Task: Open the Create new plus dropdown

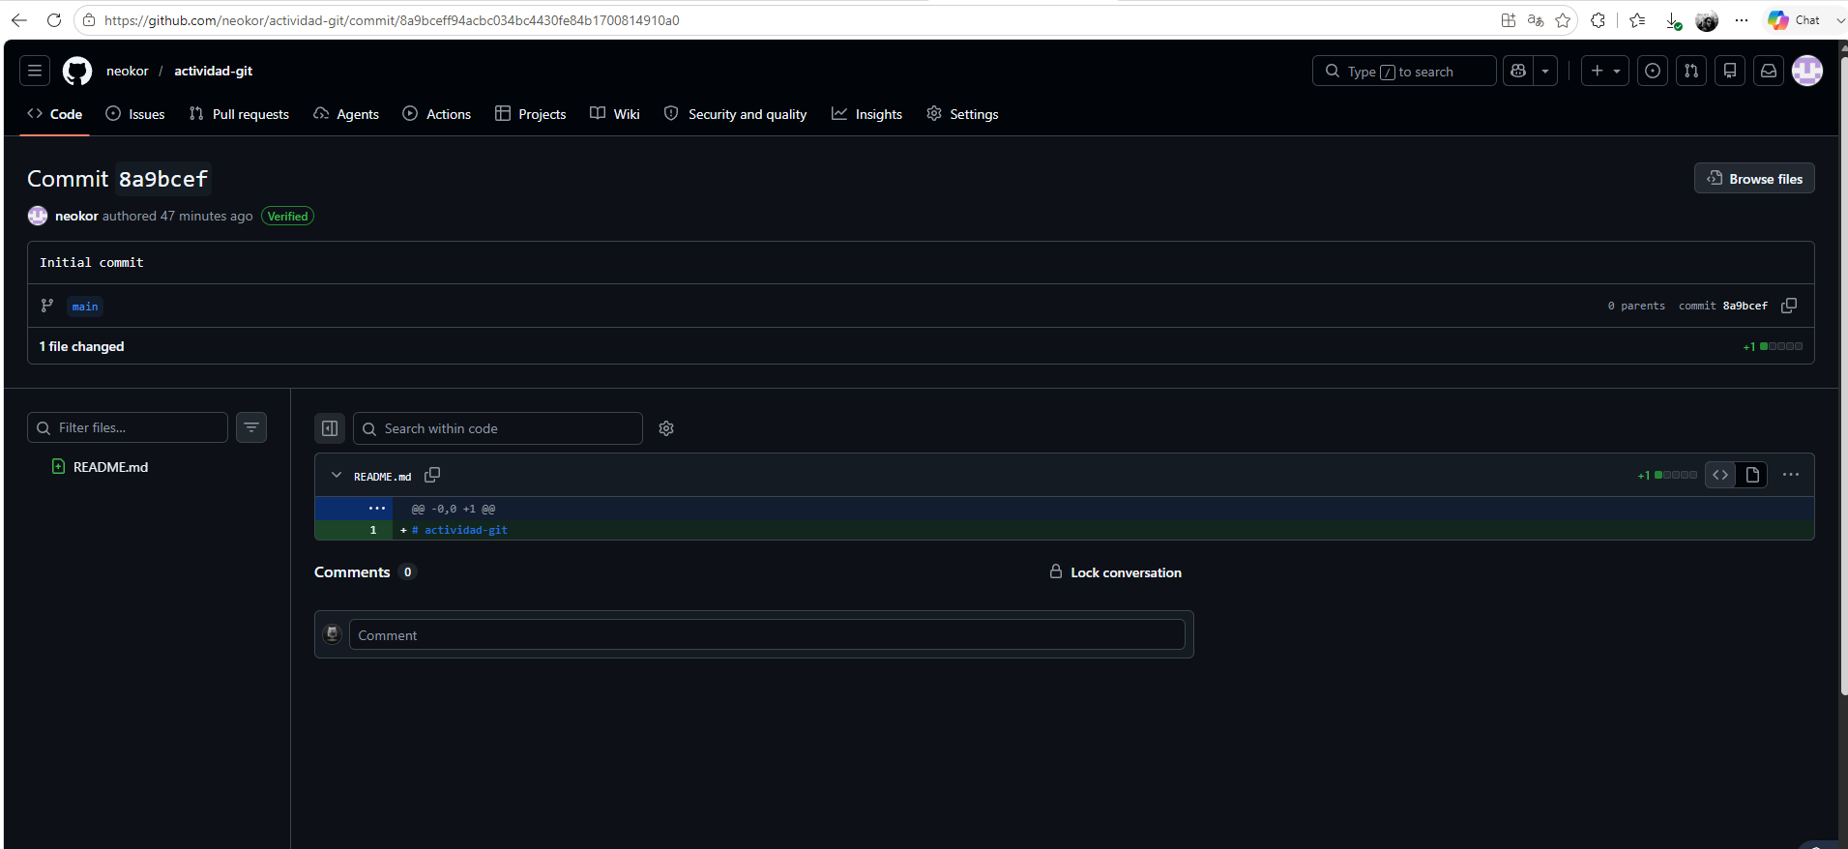Action: point(1605,71)
